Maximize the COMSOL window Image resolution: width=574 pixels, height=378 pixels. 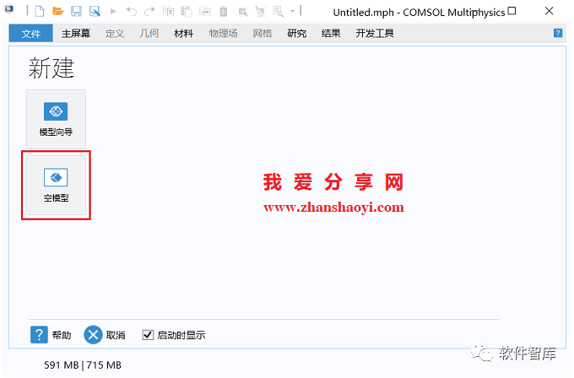(x=512, y=11)
